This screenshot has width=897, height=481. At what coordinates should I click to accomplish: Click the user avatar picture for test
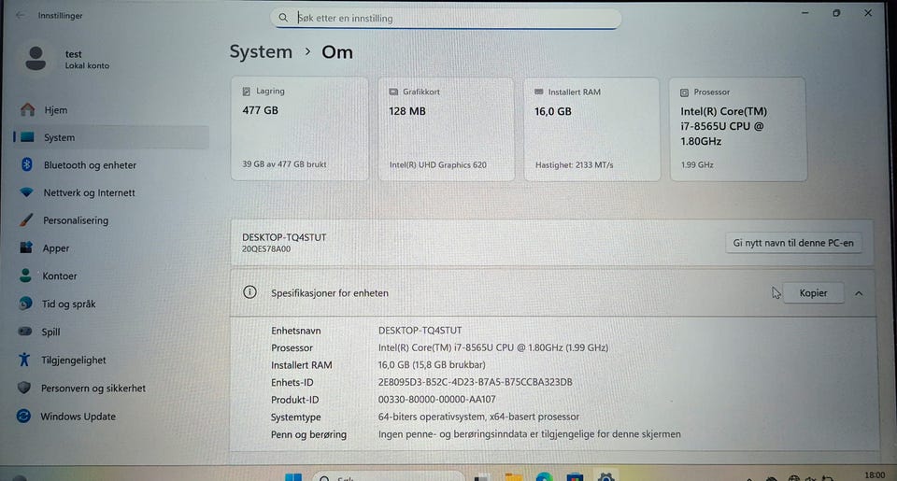36,58
